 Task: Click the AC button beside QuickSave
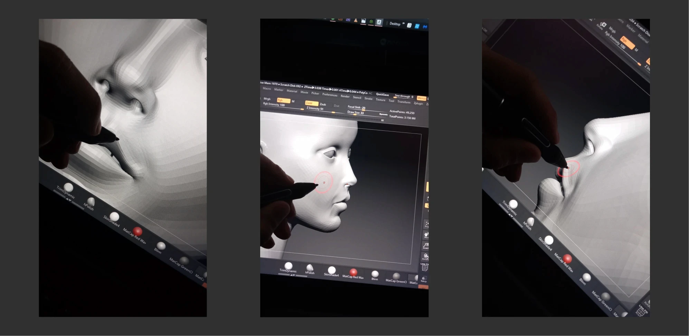[370, 93]
